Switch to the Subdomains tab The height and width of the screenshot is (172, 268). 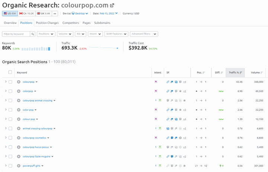tap(102, 23)
